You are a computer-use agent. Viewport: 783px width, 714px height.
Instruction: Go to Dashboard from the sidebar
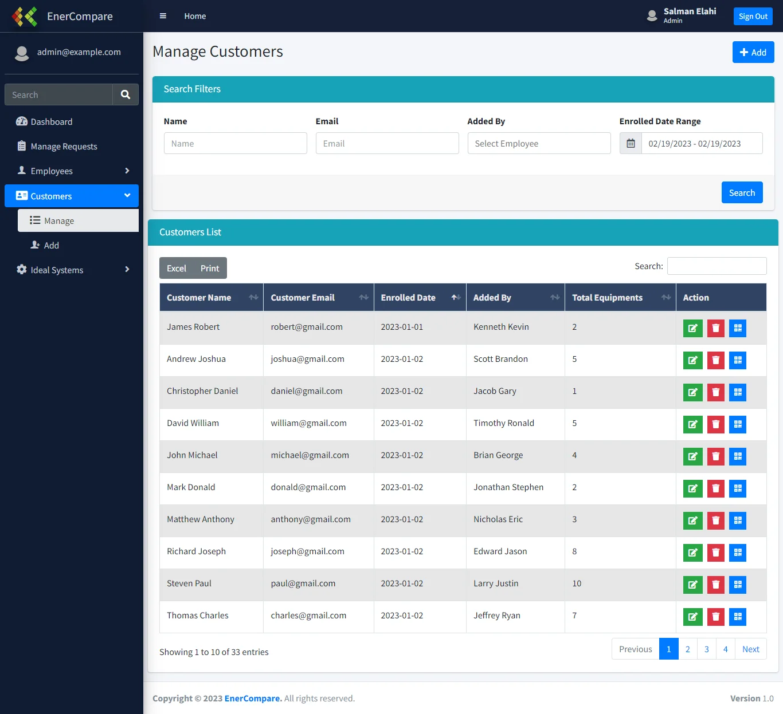click(x=51, y=122)
